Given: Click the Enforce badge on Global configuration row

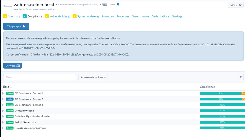Looking at the screenshot, I should [x=10, y=116].
